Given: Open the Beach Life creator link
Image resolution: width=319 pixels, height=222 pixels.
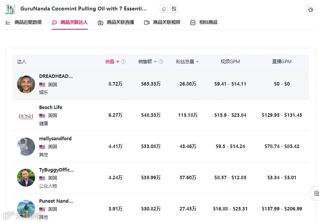Looking at the screenshot, I should tap(50, 107).
